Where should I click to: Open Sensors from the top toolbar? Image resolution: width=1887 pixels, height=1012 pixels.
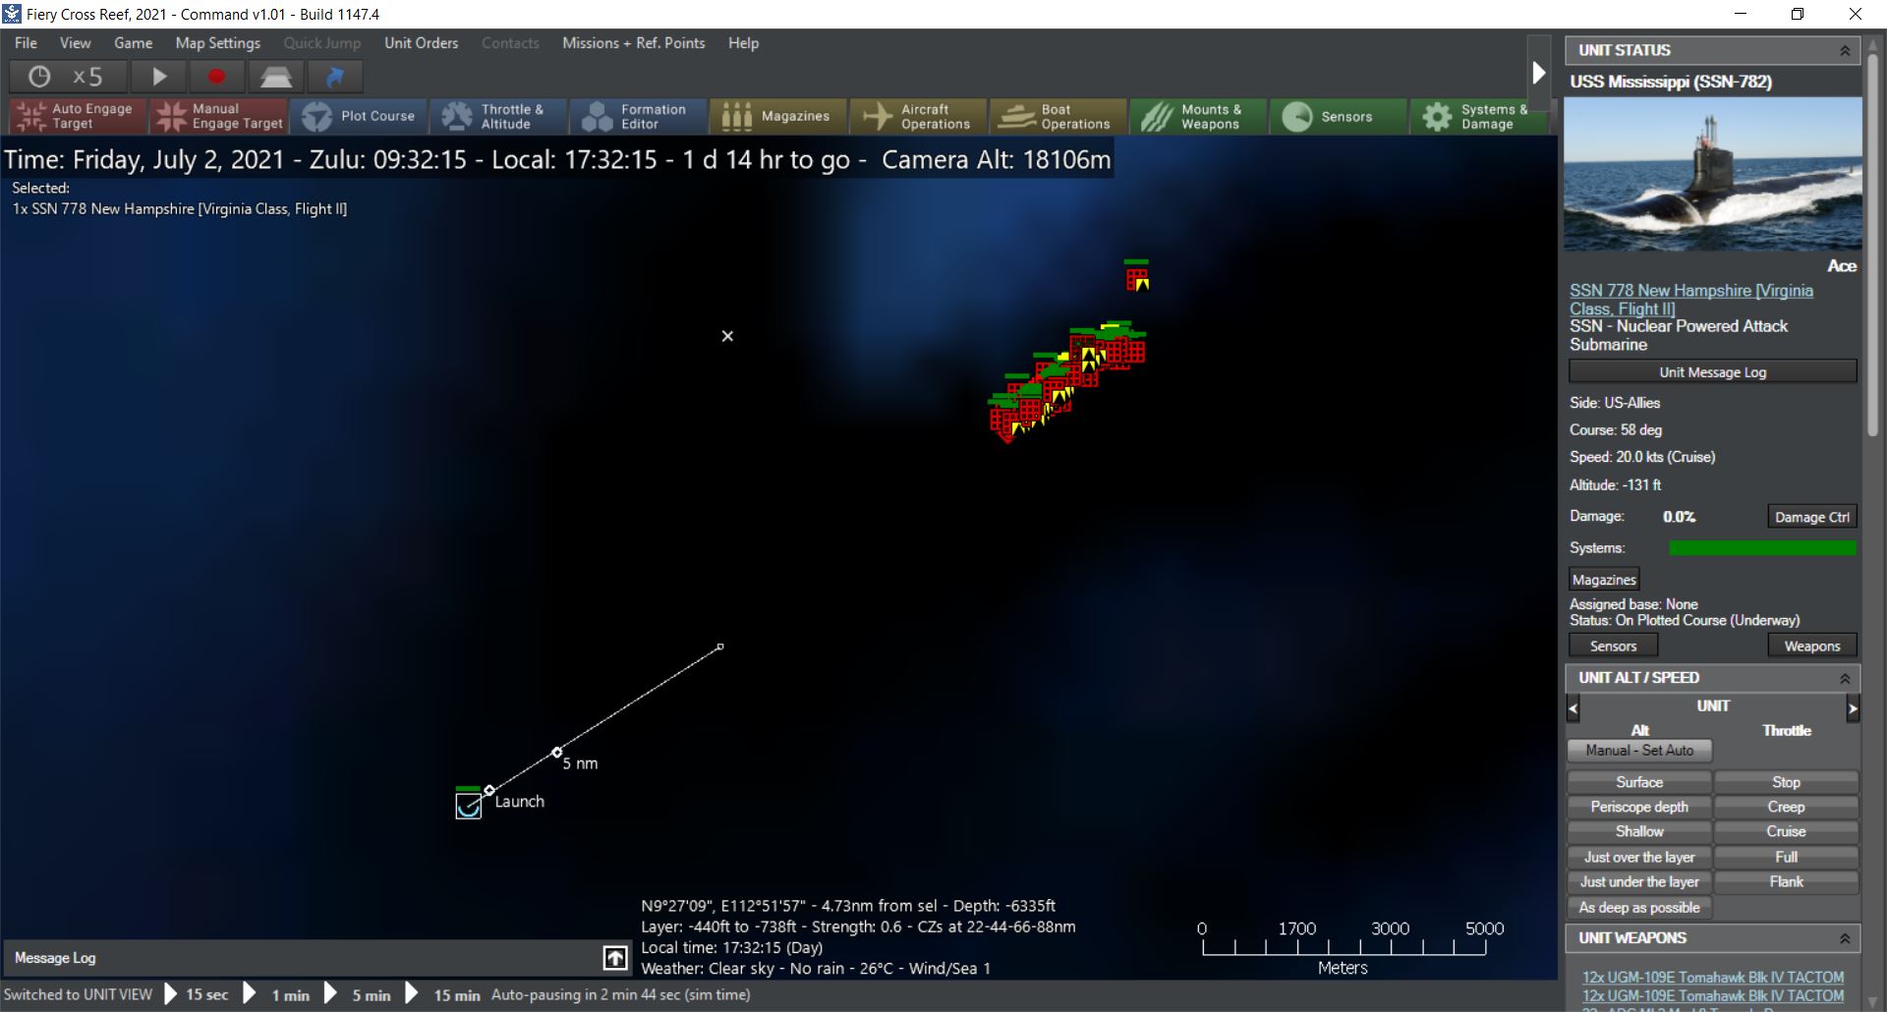(1338, 116)
